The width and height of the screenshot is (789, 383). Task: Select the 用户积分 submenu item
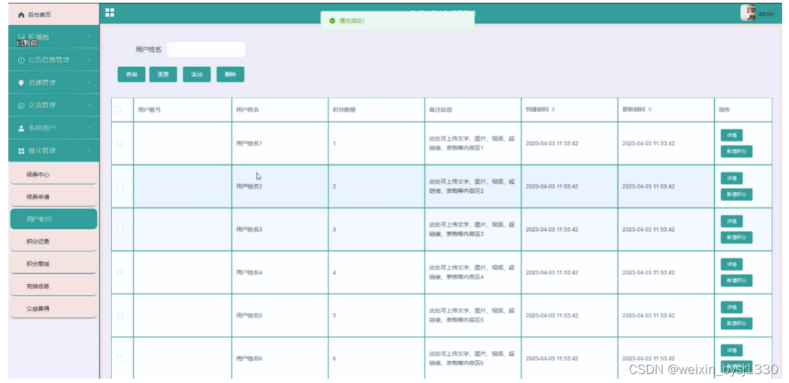tap(53, 219)
